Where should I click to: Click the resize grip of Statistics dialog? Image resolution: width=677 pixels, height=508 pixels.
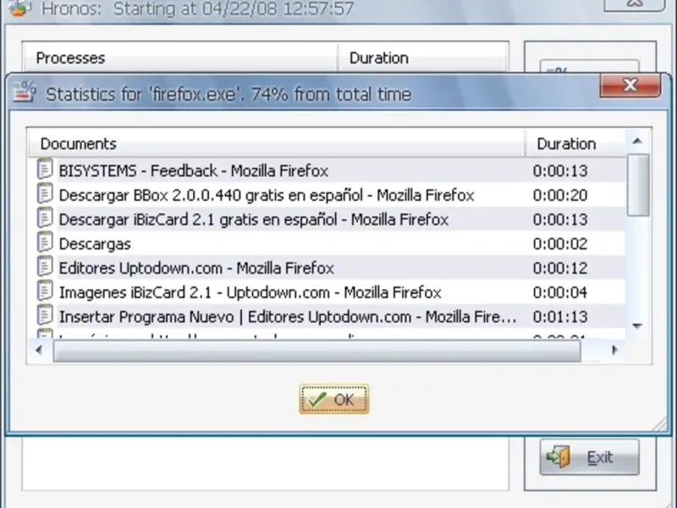(x=659, y=425)
